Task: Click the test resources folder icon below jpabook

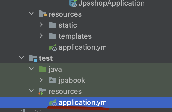Action: [43, 91]
